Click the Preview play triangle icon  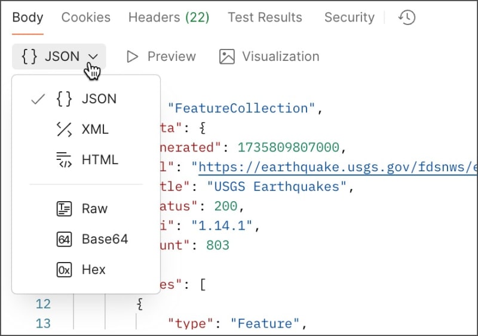point(132,57)
